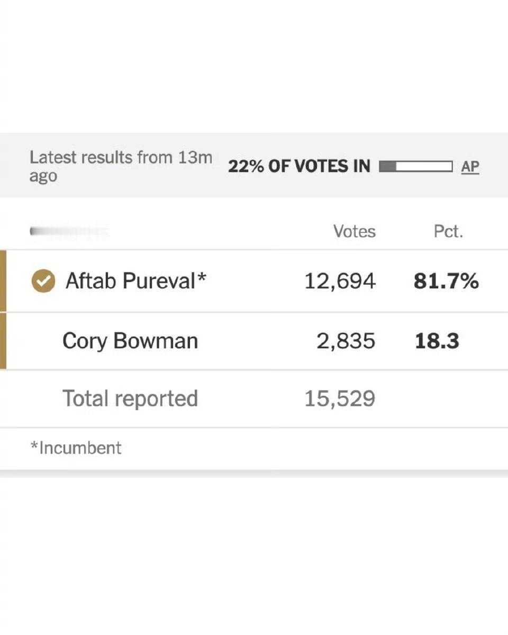This screenshot has width=508, height=635.
Task: Click Bowman's percentage 18.3
Action: (437, 341)
